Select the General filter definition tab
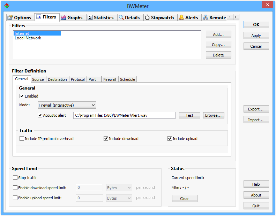Image resolution: width=276 pixels, height=216 pixels. pyautogui.click(x=22, y=79)
